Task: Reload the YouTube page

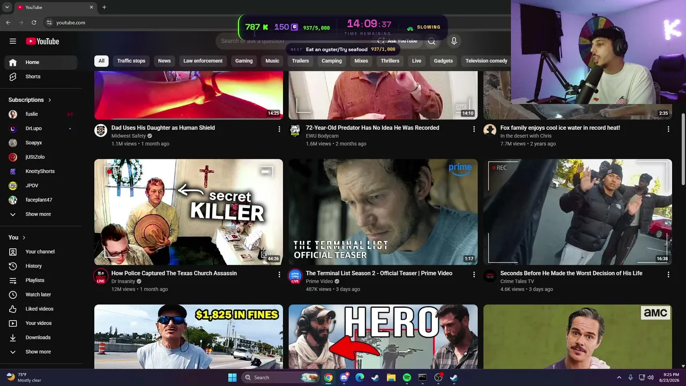Action: [34, 23]
